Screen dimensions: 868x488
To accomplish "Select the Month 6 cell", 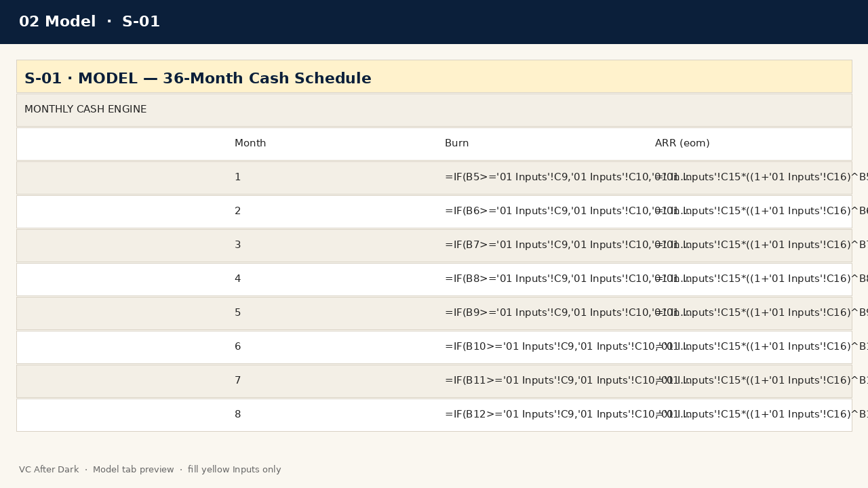I will (332, 347).
